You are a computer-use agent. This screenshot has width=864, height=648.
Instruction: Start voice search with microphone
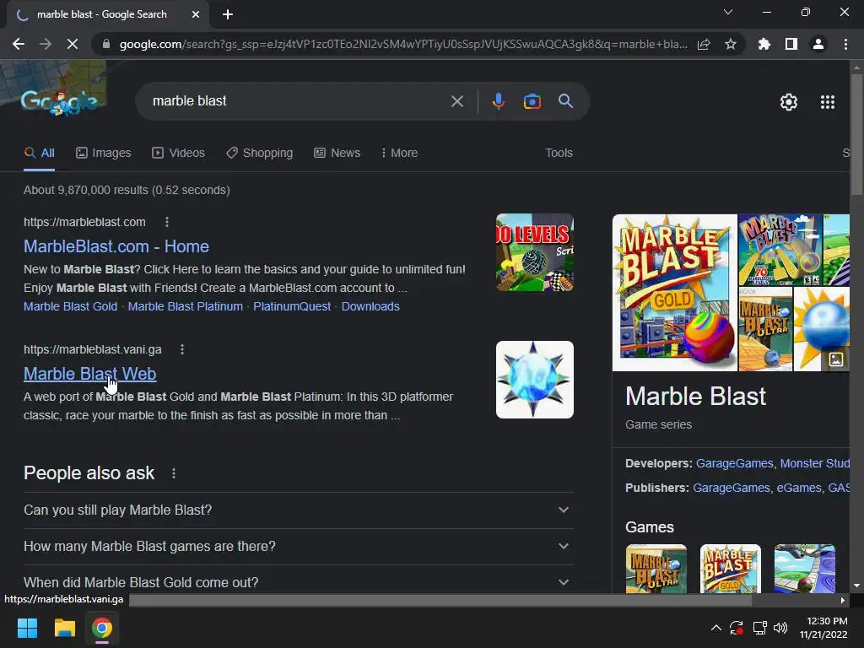(498, 101)
